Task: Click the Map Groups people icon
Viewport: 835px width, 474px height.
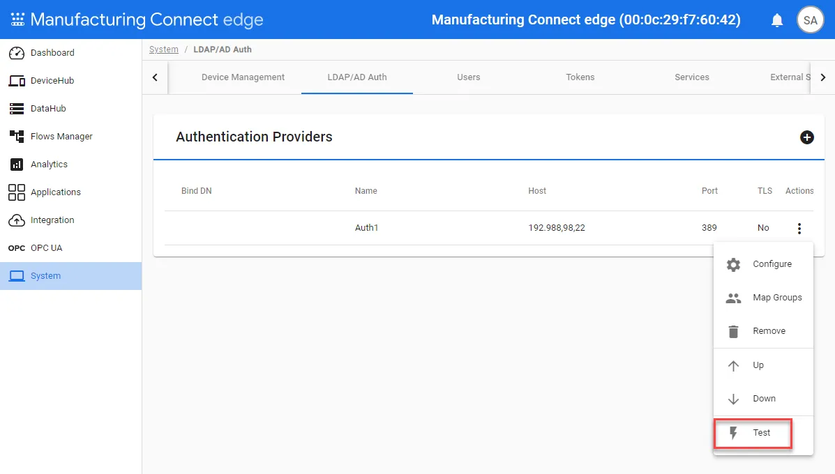Action: (733, 298)
